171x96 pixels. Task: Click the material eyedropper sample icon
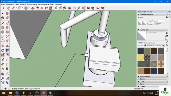pos(167,42)
